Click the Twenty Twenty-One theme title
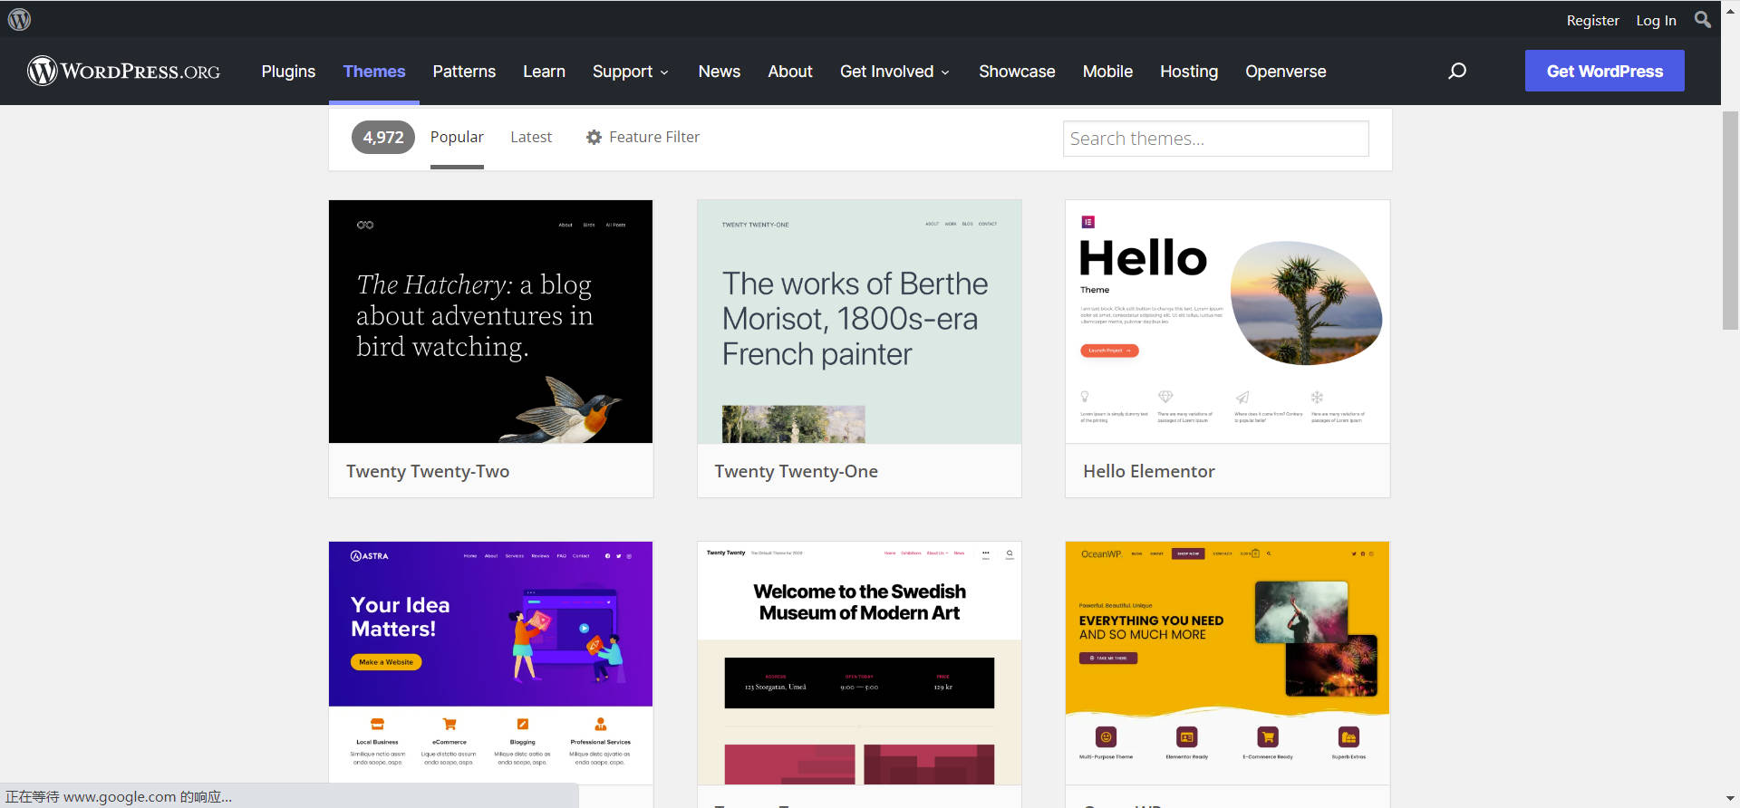Screen dimensions: 1740x808 coord(796,471)
